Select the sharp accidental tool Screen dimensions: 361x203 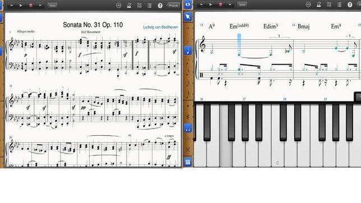point(188,117)
